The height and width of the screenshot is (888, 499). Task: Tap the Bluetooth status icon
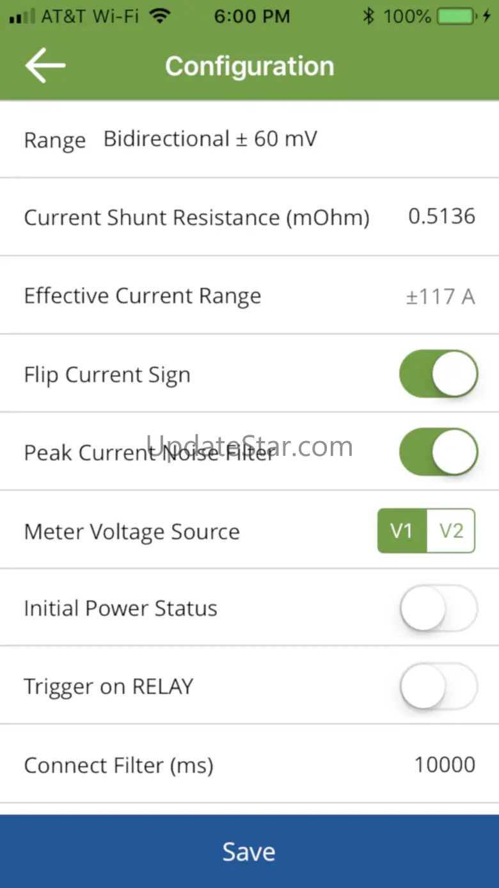368,17
